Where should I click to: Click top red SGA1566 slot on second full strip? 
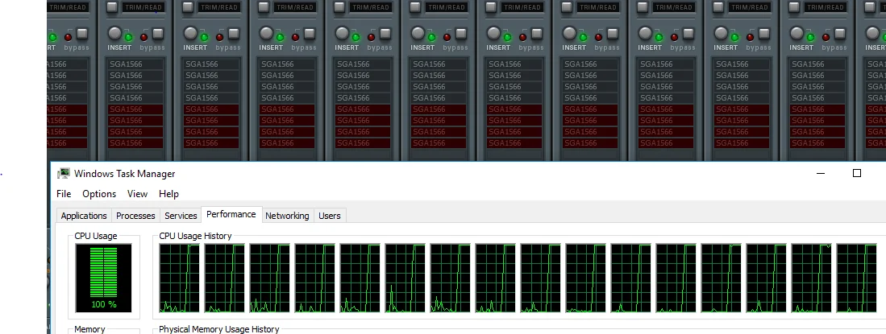tap(211, 109)
